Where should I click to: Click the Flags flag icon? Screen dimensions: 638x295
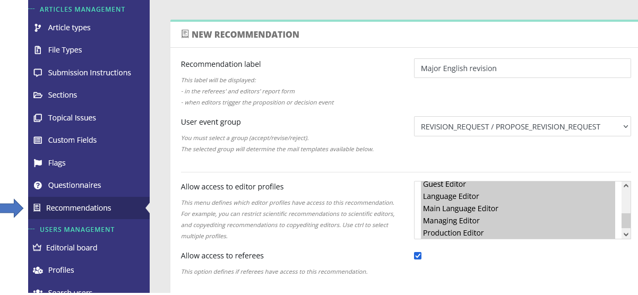pos(37,163)
